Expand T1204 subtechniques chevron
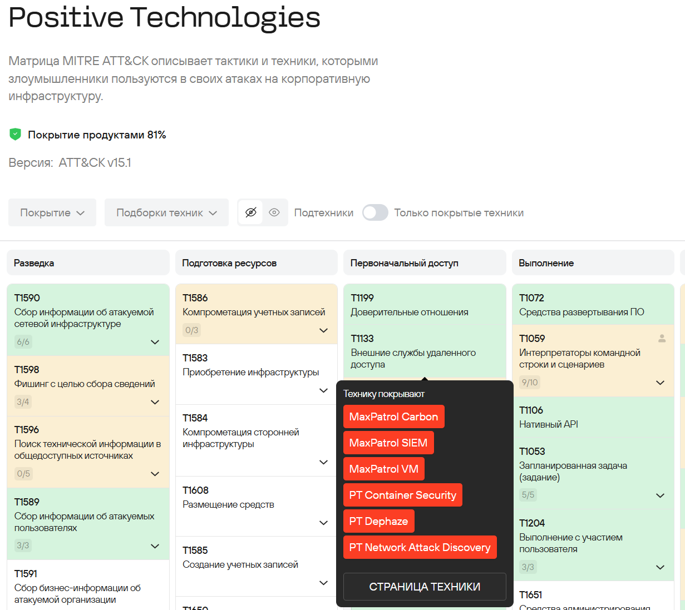Viewport: 685px width, 610px height. click(661, 567)
